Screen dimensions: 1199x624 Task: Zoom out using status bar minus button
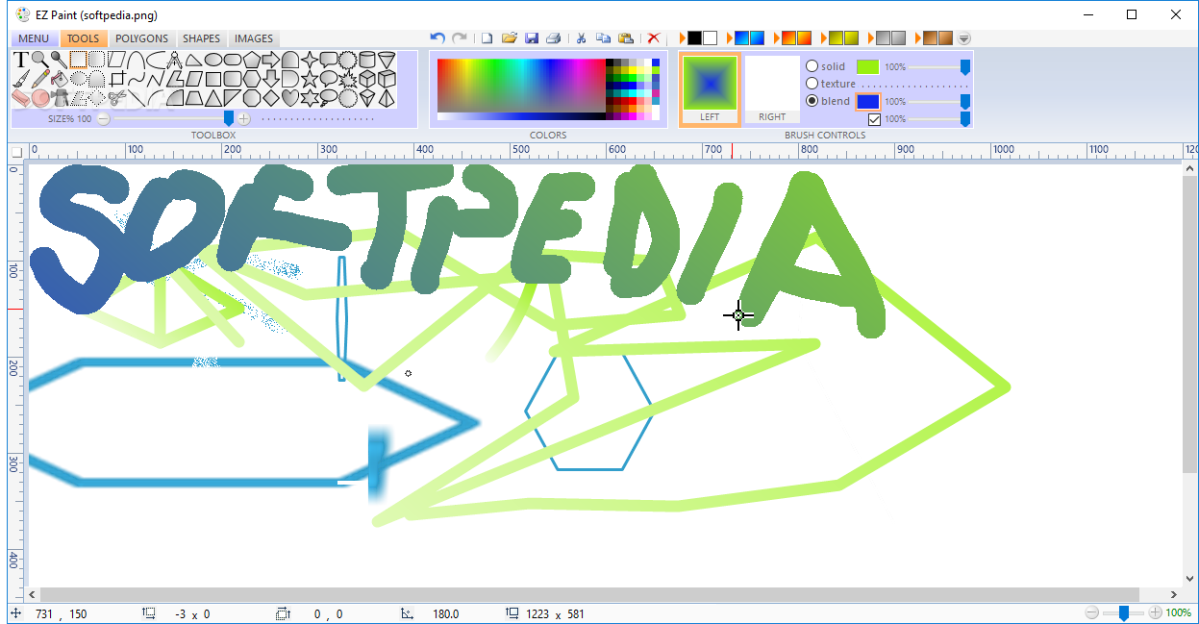[x=1091, y=612]
